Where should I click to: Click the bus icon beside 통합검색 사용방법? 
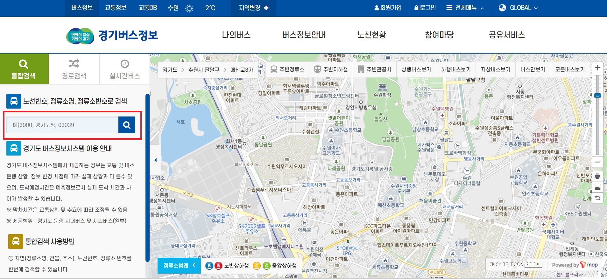pyautogui.click(x=16, y=242)
